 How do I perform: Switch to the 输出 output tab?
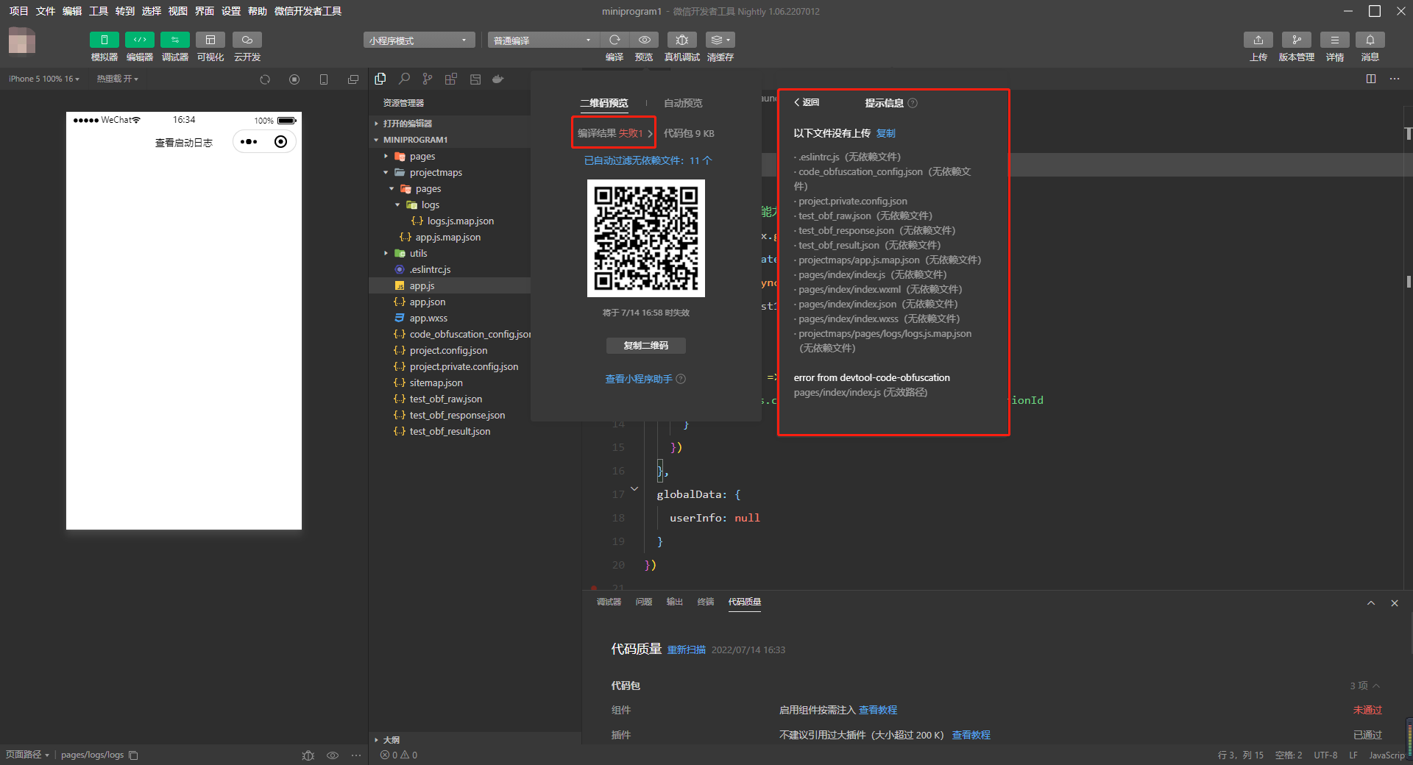[675, 602]
